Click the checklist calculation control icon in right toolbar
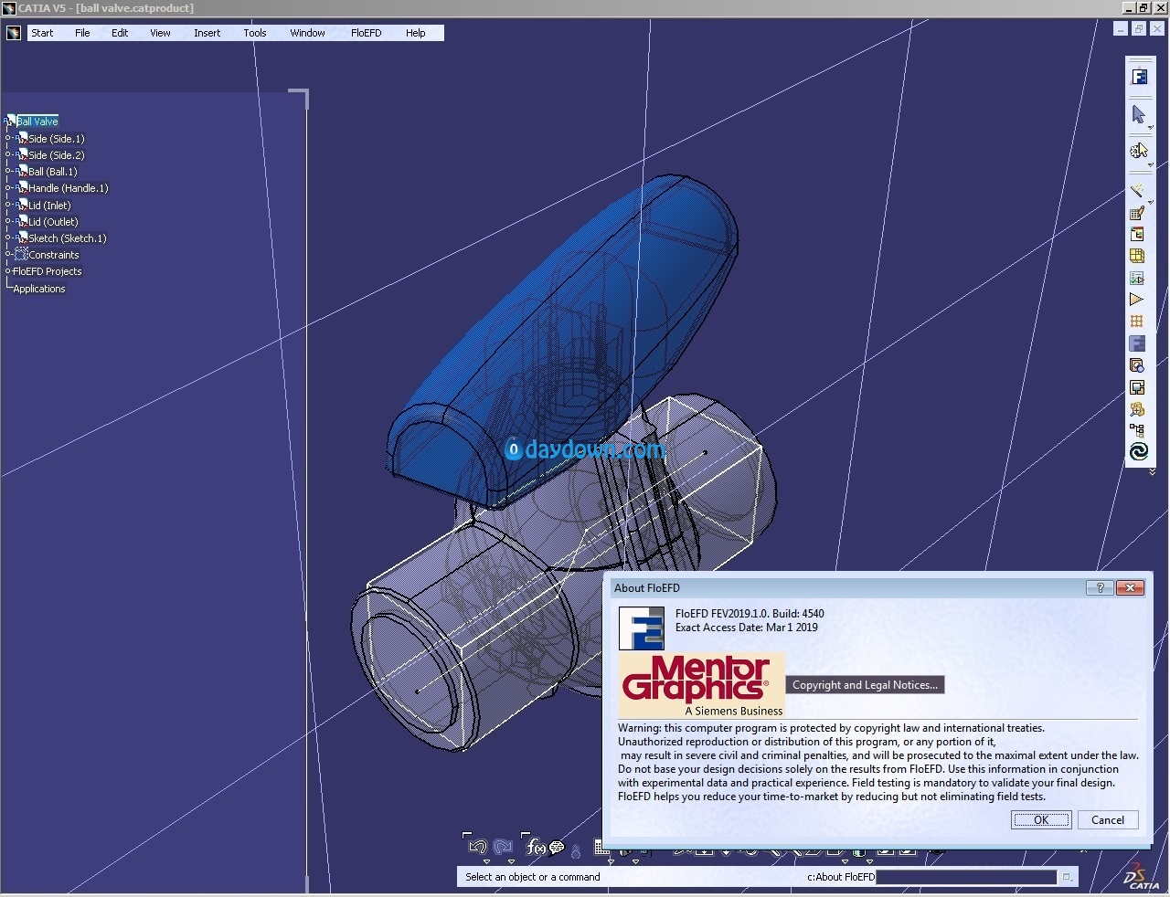The image size is (1170, 897). 1137,279
